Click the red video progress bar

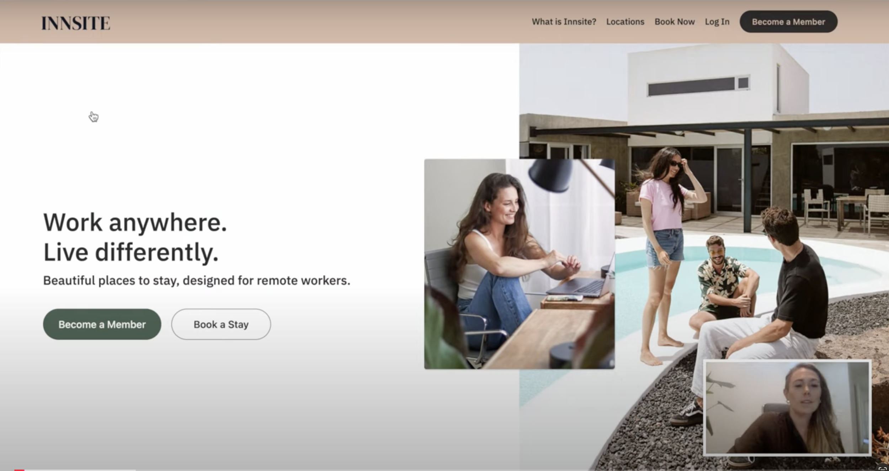(19, 470)
